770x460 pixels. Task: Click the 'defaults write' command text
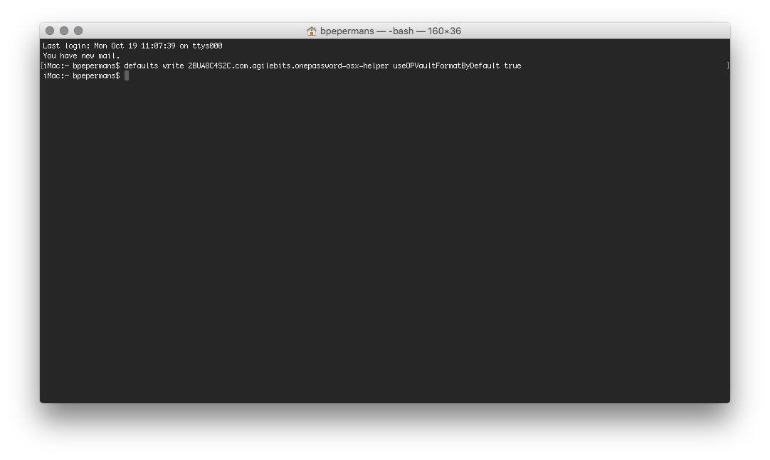click(154, 66)
